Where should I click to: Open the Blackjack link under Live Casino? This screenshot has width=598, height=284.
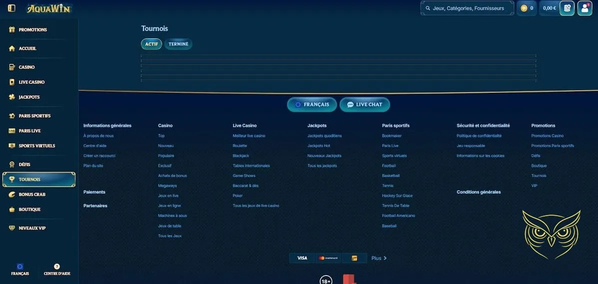tap(241, 156)
